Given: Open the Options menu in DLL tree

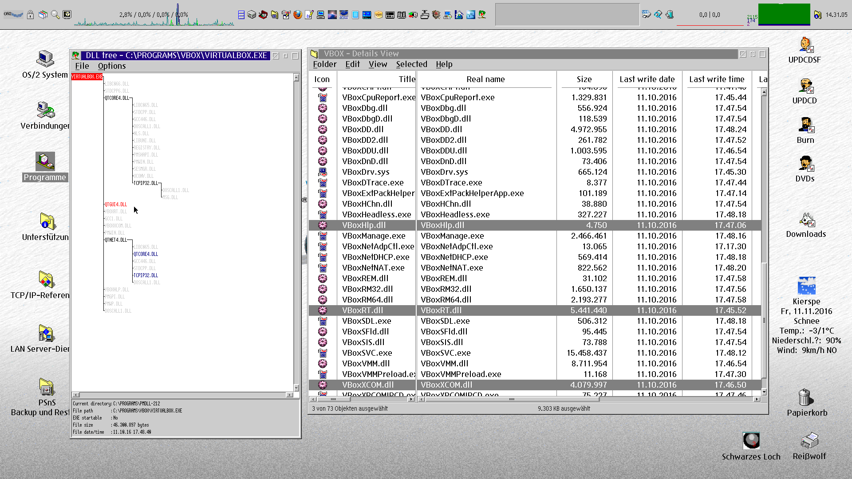Looking at the screenshot, I should click(x=112, y=66).
